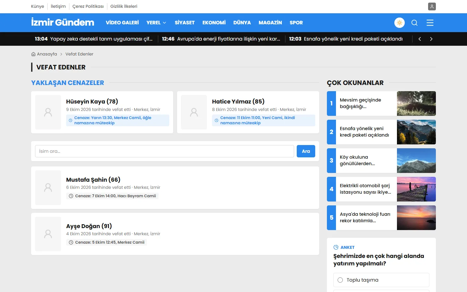Click clock icon in Hatice Yılmaz's funeral info
This screenshot has height=292, width=467.
(216, 120)
